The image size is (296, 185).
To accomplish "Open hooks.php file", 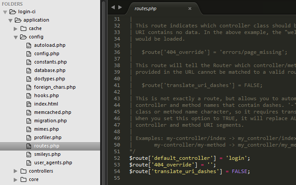I will 47,95.
